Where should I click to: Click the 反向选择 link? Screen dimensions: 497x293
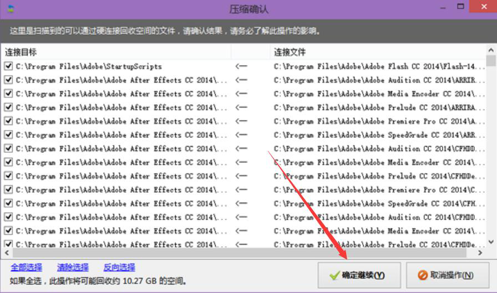click(x=119, y=268)
